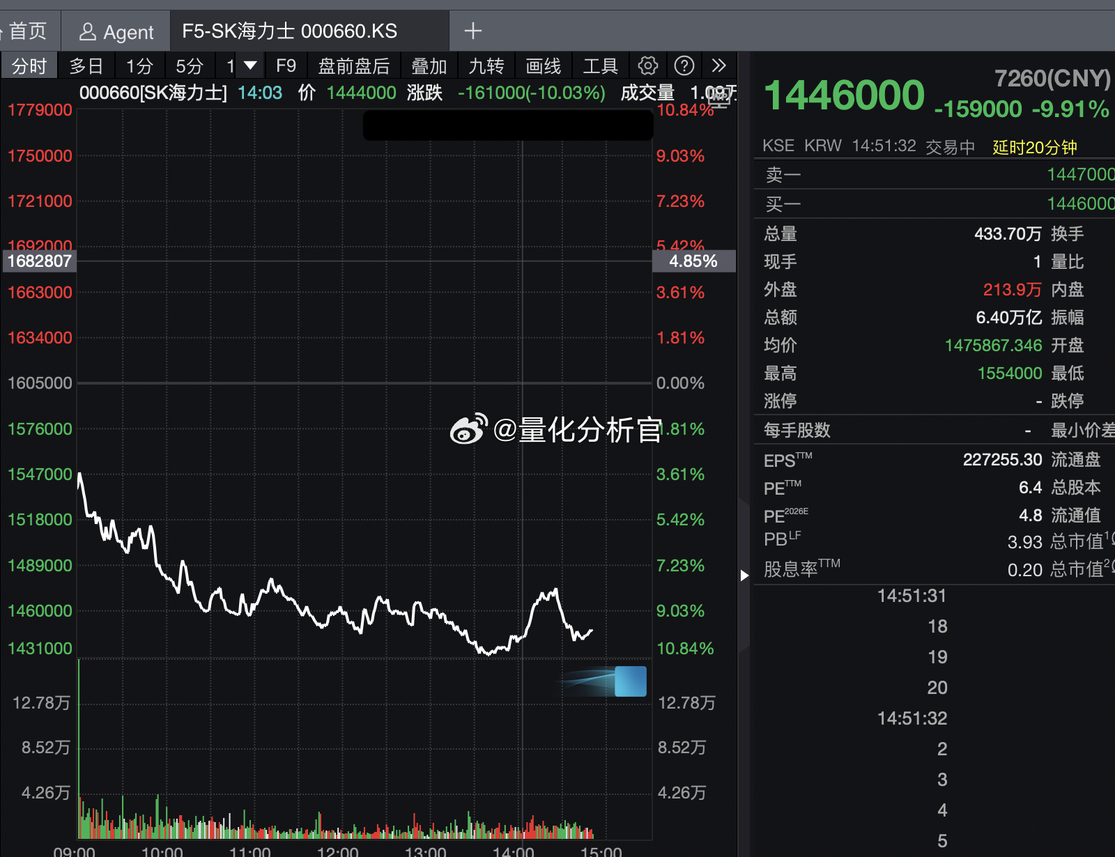This screenshot has height=857, width=1115.
Task: Click the 14:51:31 trade tick timestamp
Action: (912, 596)
